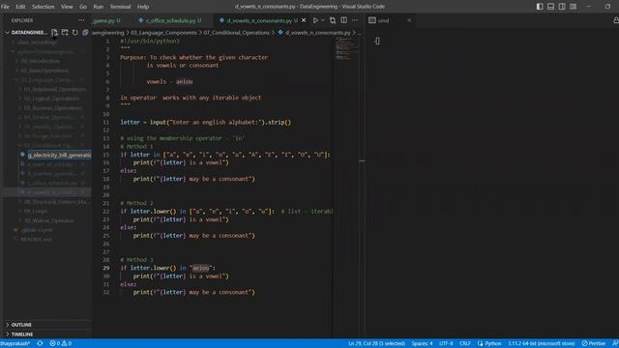Screen dimensions: 619x348
Task: Open the Run menu
Action: [x=99, y=7]
